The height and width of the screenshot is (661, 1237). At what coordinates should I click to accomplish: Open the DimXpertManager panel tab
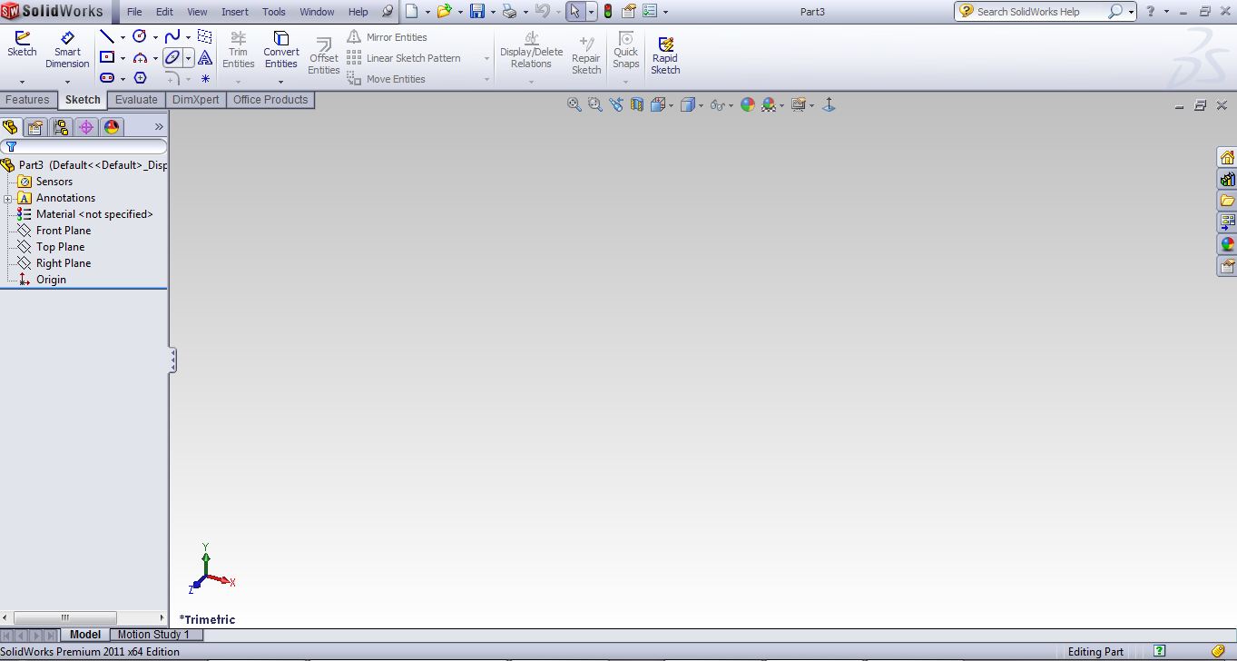(x=86, y=127)
